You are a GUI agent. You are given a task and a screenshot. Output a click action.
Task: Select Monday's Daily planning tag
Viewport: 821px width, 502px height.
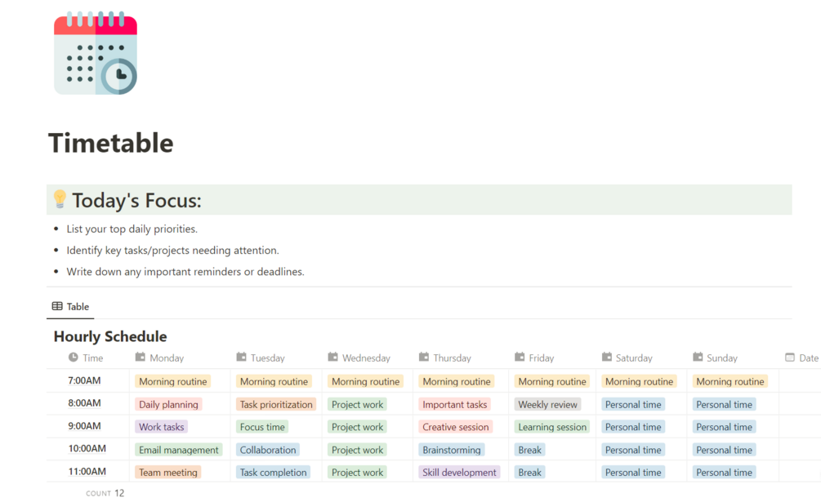click(168, 404)
